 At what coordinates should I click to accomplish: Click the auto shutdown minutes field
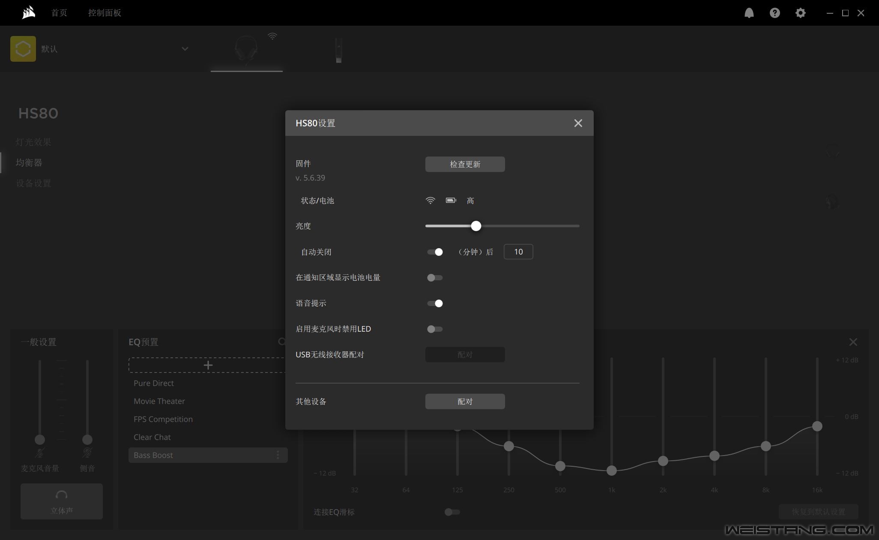coord(518,252)
